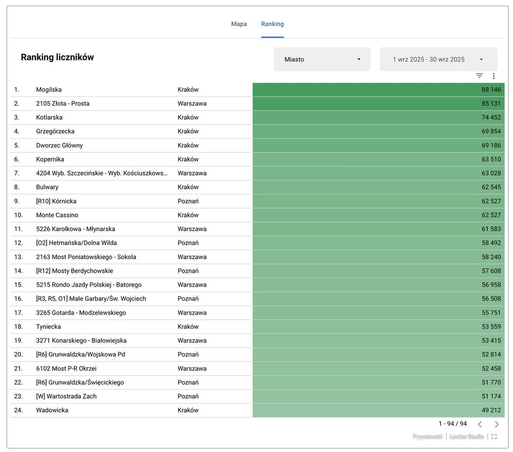Open the date range picker dropdown
The height and width of the screenshot is (452, 513).
[438, 60]
